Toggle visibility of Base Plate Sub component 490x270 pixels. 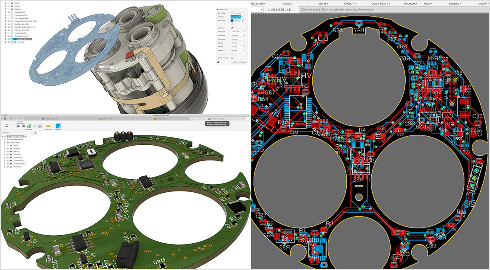pyautogui.click(x=9, y=24)
